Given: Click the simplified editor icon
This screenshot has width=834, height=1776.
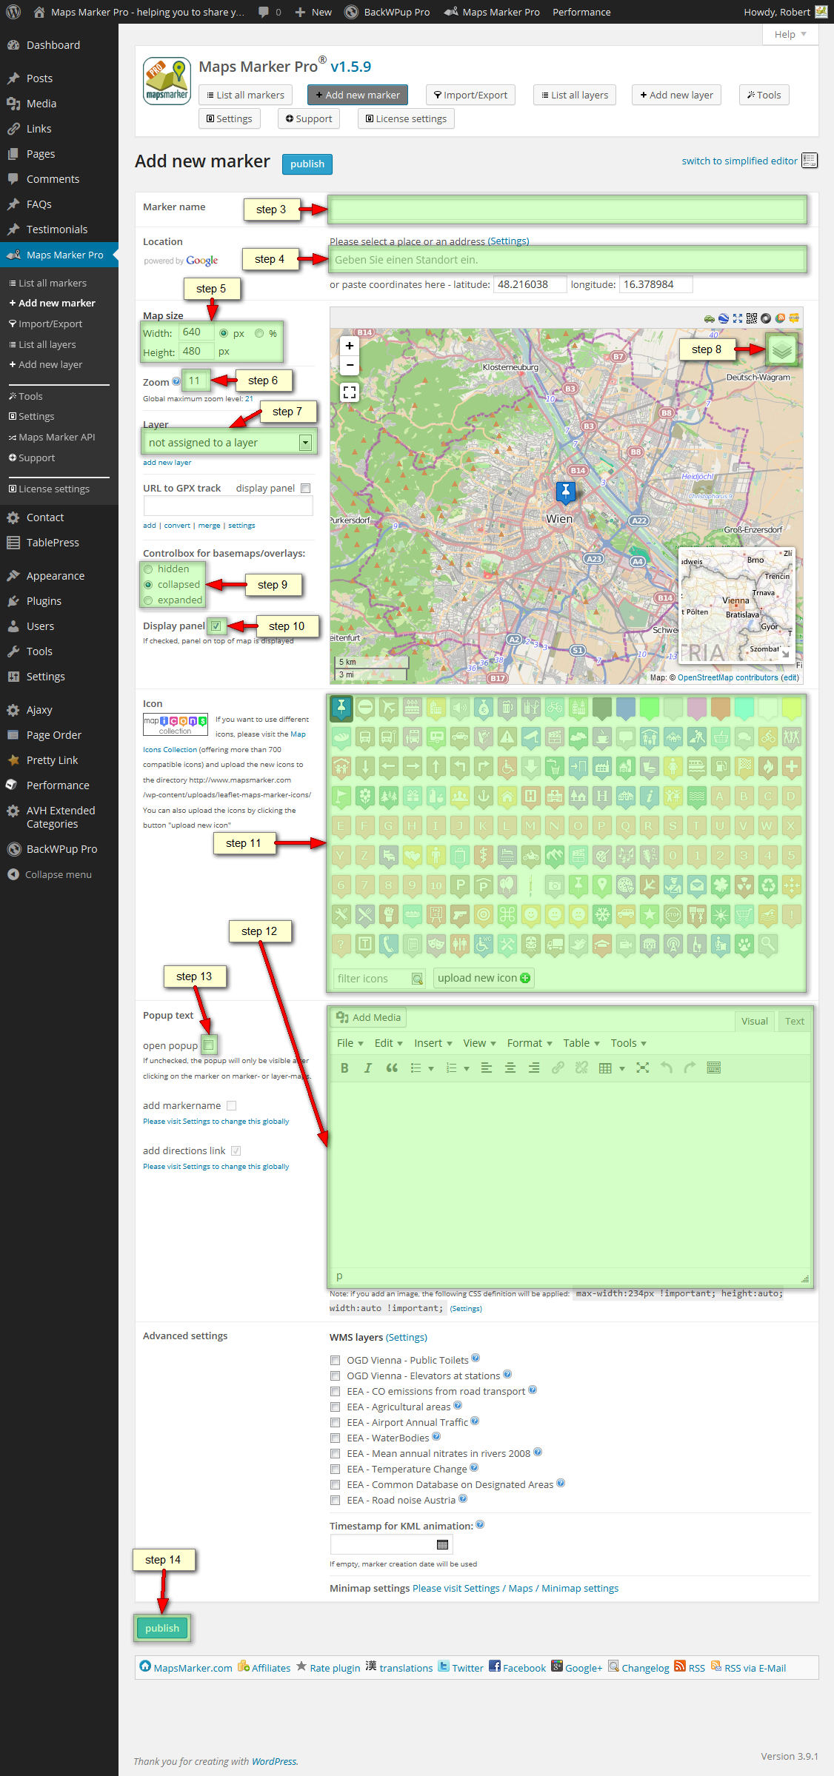Looking at the screenshot, I should click(810, 161).
